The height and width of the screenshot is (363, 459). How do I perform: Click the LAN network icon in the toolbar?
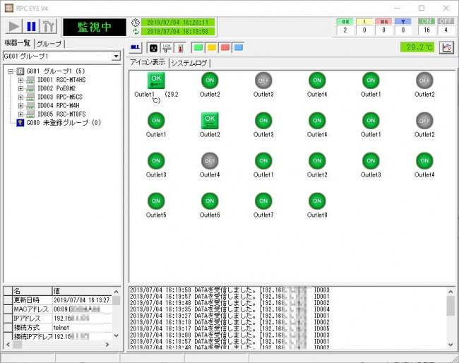tap(167, 47)
